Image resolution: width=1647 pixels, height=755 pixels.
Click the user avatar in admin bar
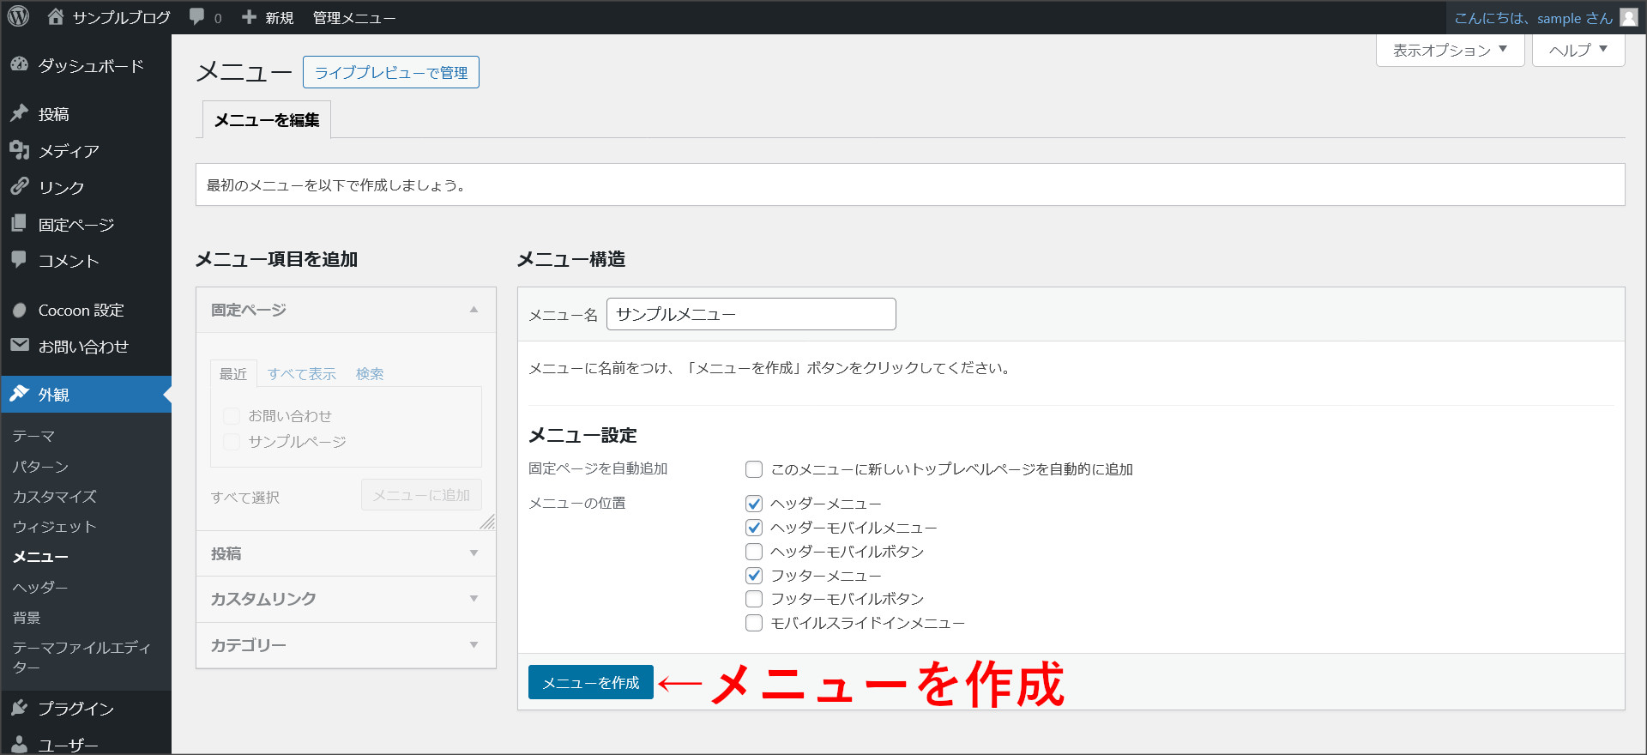[x=1628, y=18]
